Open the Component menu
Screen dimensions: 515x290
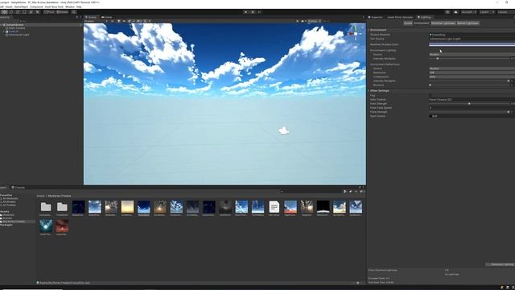(36, 6)
